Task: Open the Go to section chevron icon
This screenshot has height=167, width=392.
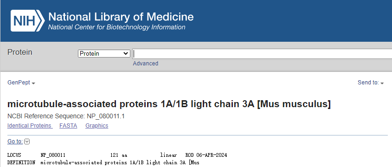Action: [27, 142]
